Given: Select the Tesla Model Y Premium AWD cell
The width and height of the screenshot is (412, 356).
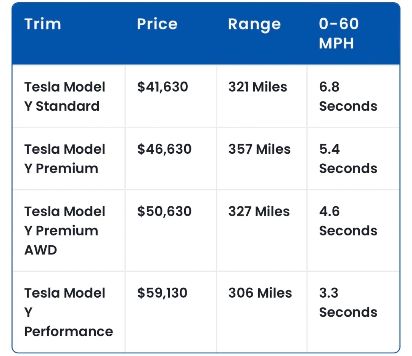Looking at the screenshot, I should (64, 230).
